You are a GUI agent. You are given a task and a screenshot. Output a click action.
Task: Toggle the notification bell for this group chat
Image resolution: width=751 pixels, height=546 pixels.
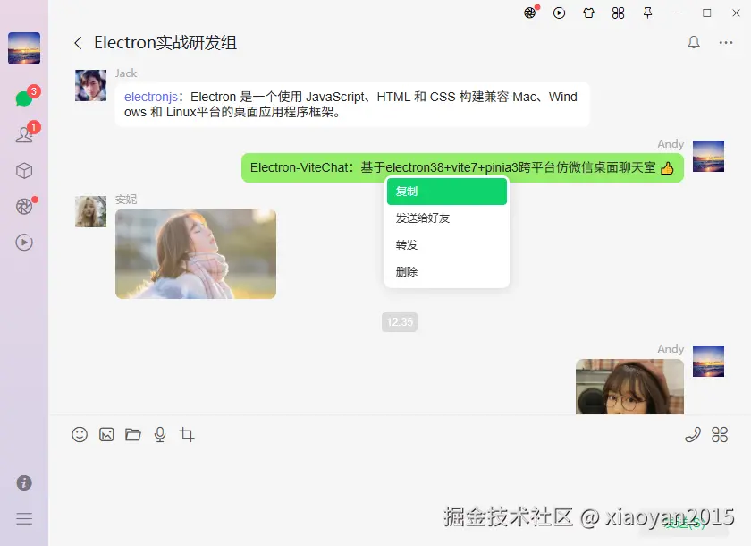(693, 42)
